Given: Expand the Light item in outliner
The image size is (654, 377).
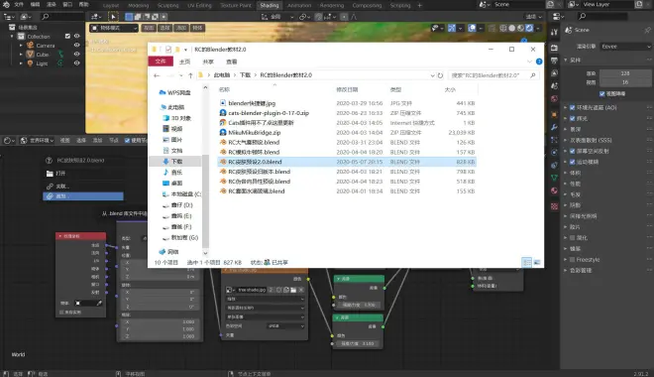Looking at the screenshot, I should click(21, 63).
